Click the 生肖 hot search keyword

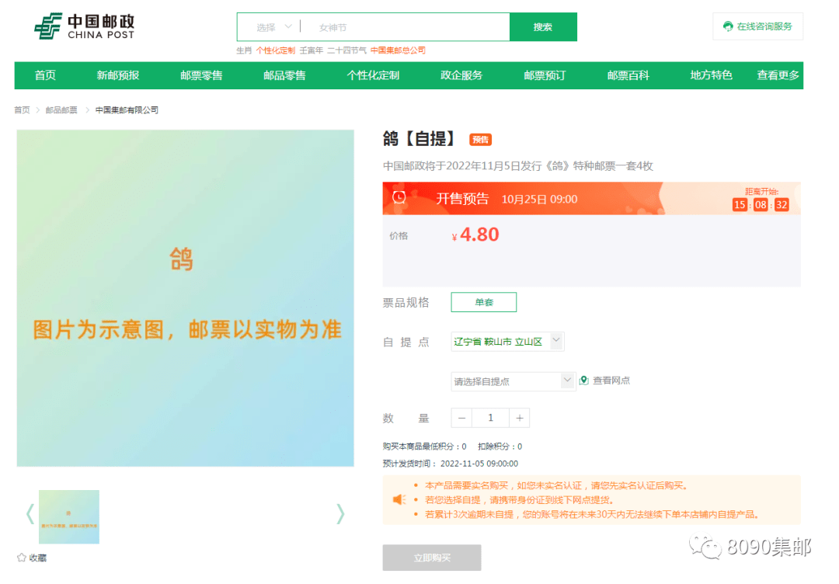[x=244, y=50]
